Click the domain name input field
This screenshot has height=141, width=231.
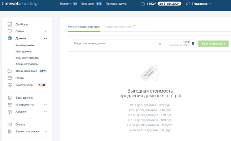point(114,43)
